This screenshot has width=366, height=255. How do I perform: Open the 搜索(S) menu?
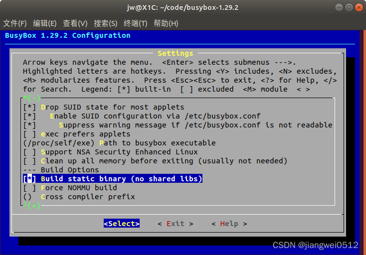pos(105,23)
